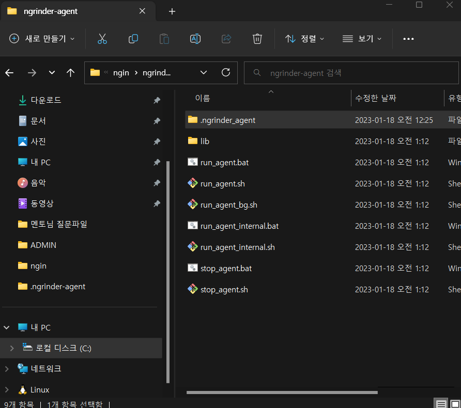Expand the Linux tree node

pos(7,390)
